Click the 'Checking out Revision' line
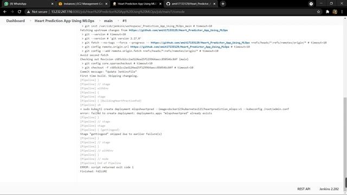 pos(134,59)
